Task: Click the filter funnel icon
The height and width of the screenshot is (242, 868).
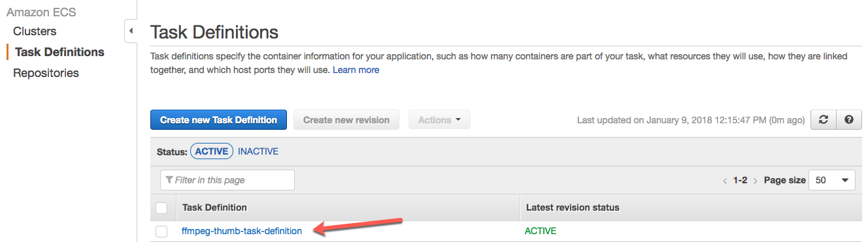Action: (169, 180)
